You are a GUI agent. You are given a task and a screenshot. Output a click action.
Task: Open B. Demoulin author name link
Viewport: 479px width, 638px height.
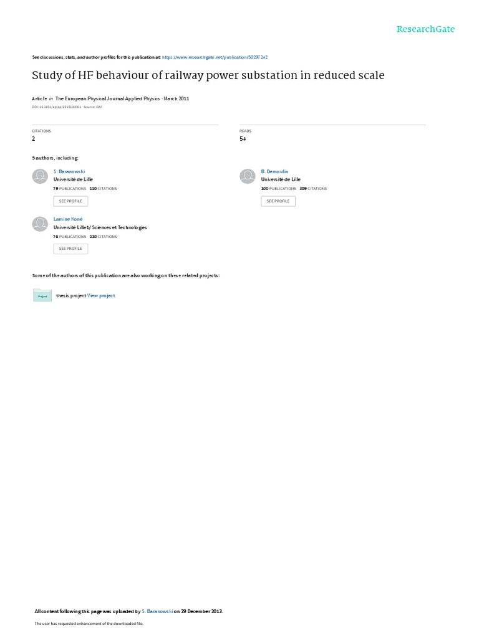point(274,172)
